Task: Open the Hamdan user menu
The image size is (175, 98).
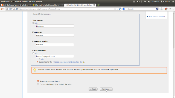Action: tap(165, 2)
